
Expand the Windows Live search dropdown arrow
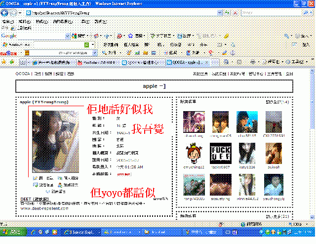pos(93,44)
